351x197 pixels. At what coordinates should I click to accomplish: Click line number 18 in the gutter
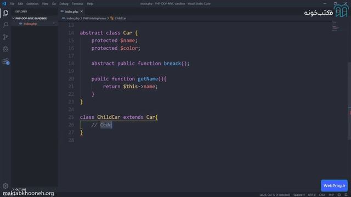[x=71, y=63]
